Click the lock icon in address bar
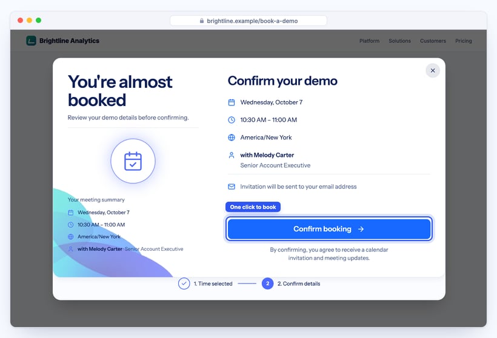This screenshot has height=338, width=497. click(x=202, y=21)
